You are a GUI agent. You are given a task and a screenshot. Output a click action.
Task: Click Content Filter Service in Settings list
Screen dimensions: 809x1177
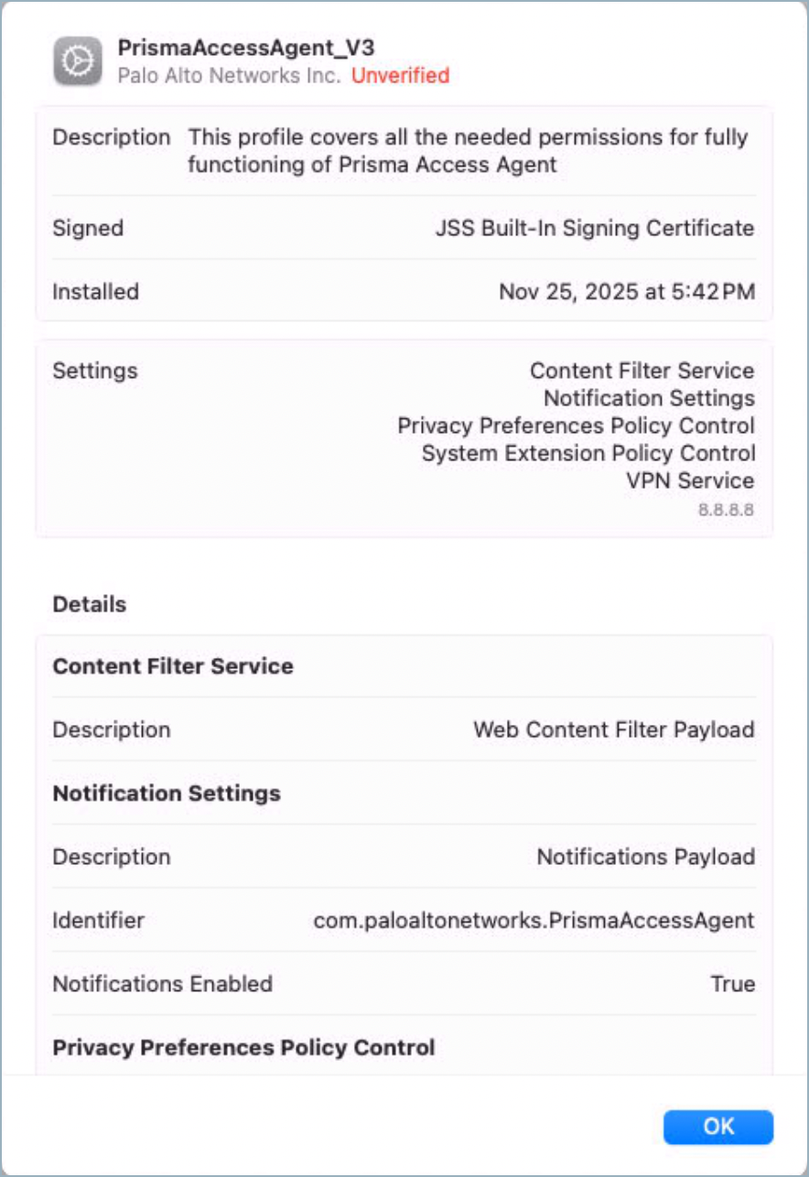click(642, 371)
